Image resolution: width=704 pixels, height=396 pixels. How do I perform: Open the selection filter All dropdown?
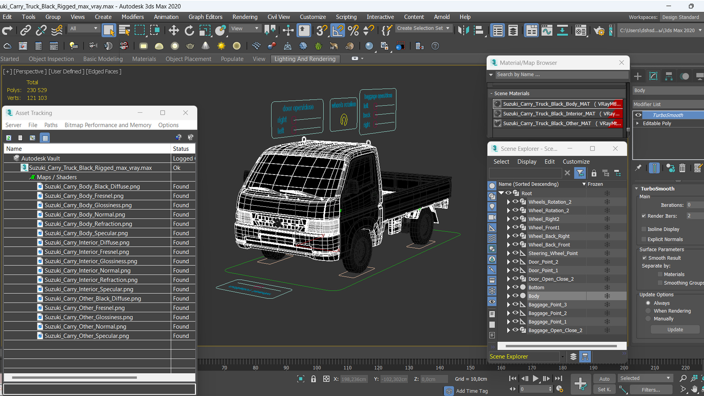pyautogui.click(x=84, y=28)
